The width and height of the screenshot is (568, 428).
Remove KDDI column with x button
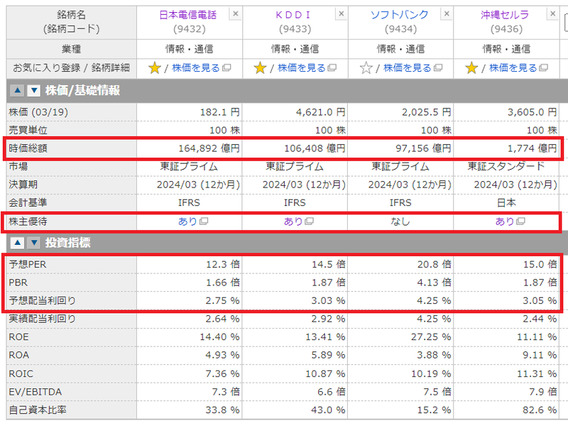(x=342, y=13)
